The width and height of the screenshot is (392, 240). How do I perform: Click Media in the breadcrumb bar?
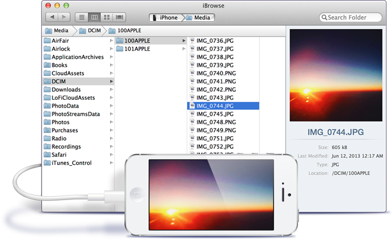[x=56, y=30]
